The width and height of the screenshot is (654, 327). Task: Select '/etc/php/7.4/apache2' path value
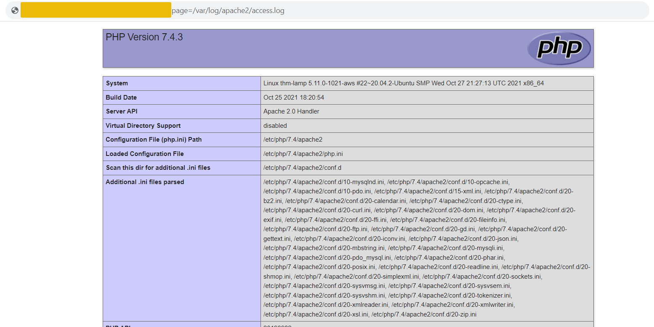point(293,140)
